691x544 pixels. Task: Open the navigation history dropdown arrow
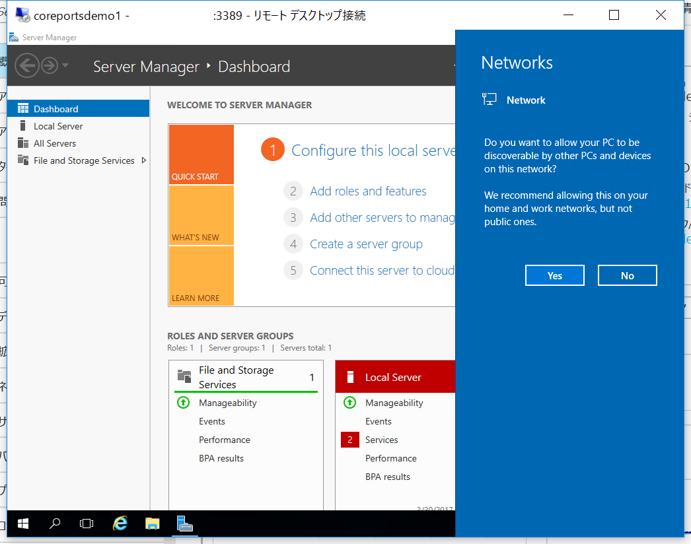(x=65, y=65)
